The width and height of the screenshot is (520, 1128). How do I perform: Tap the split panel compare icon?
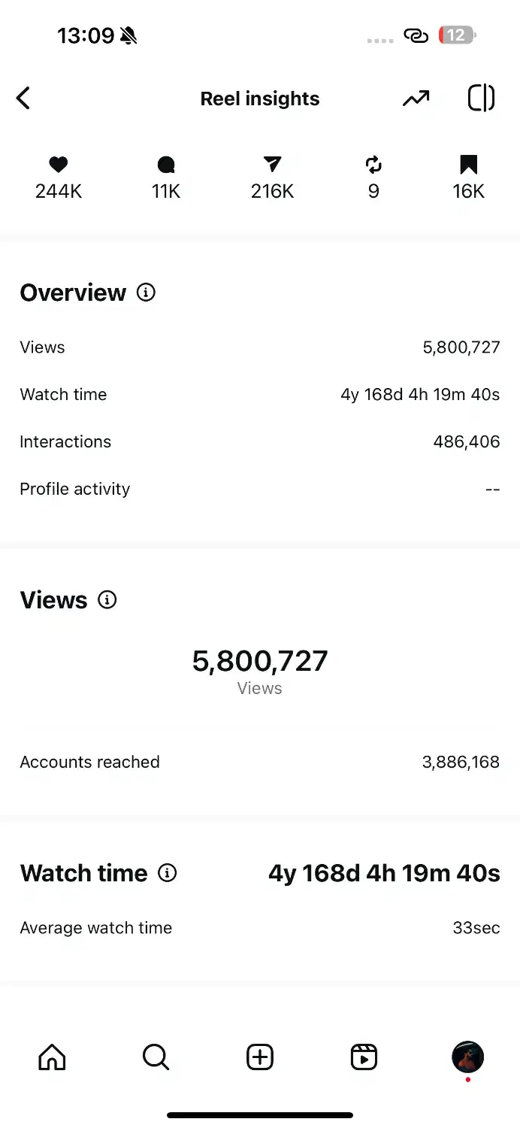click(x=481, y=99)
